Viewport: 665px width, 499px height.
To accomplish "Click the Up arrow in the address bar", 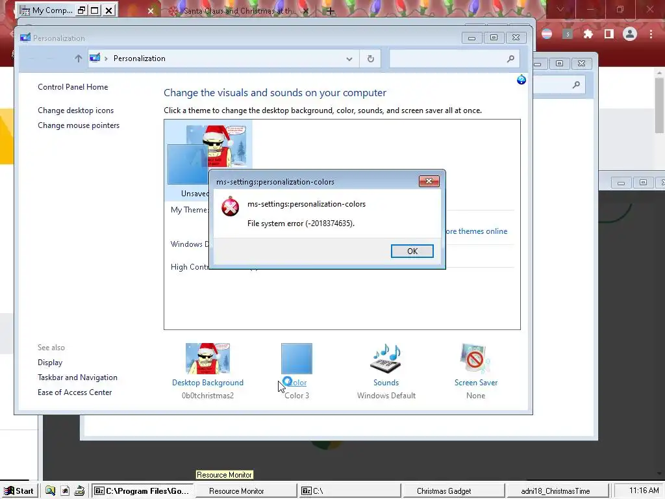I will click(x=78, y=58).
